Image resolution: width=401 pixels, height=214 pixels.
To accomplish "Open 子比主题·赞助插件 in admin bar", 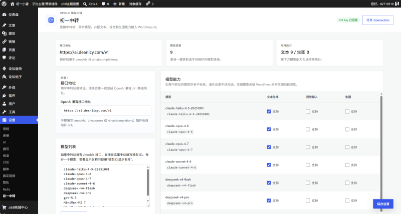I will pyautogui.click(x=45, y=4).
